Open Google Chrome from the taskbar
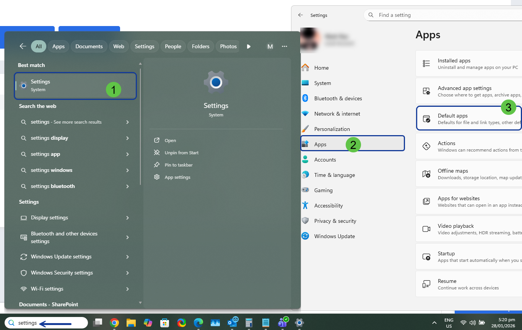The image size is (522, 330). coord(114,323)
